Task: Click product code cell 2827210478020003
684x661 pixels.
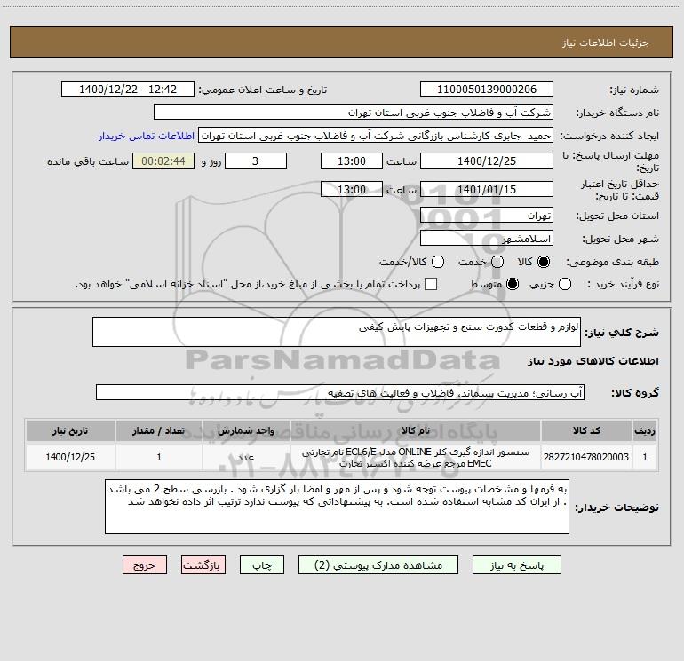Action: point(586,457)
